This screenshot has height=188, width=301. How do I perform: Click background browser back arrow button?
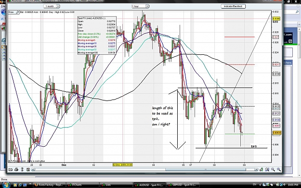tap(3, 13)
